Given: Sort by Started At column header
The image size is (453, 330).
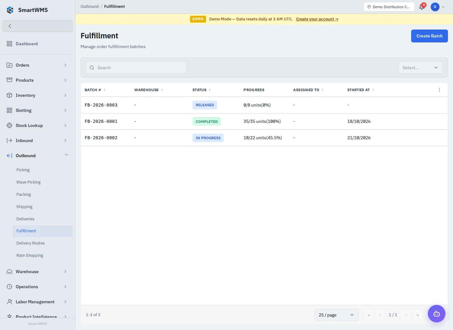Looking at the screenshot, I should (361, 90).
